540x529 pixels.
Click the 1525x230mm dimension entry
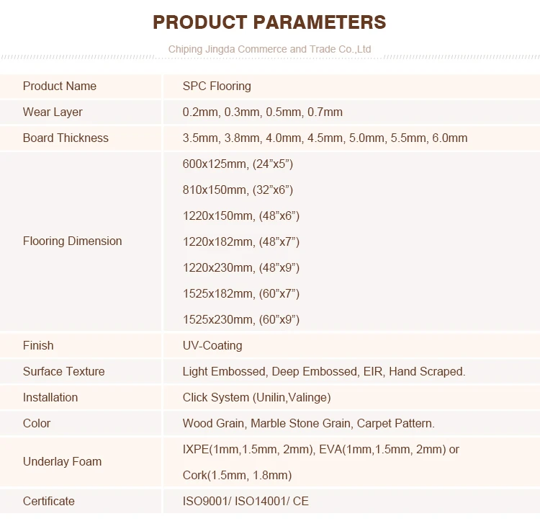240,319
